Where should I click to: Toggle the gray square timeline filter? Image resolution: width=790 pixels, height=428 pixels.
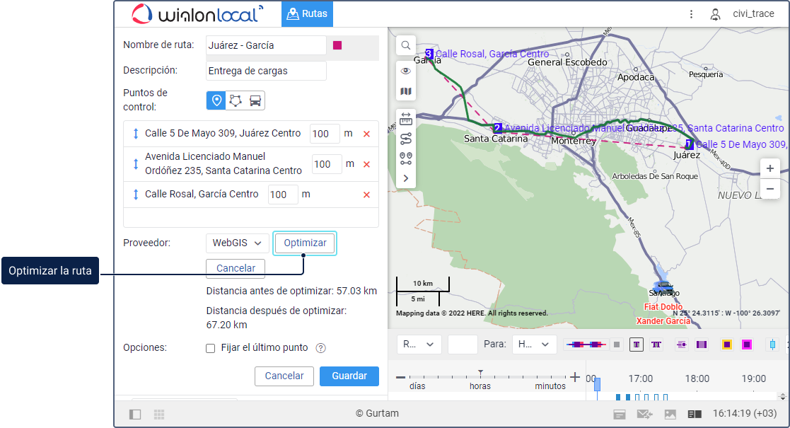617,345
